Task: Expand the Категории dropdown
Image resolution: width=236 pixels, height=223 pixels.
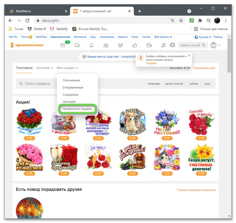Action: pyautogui.click(x=44, y=68)
